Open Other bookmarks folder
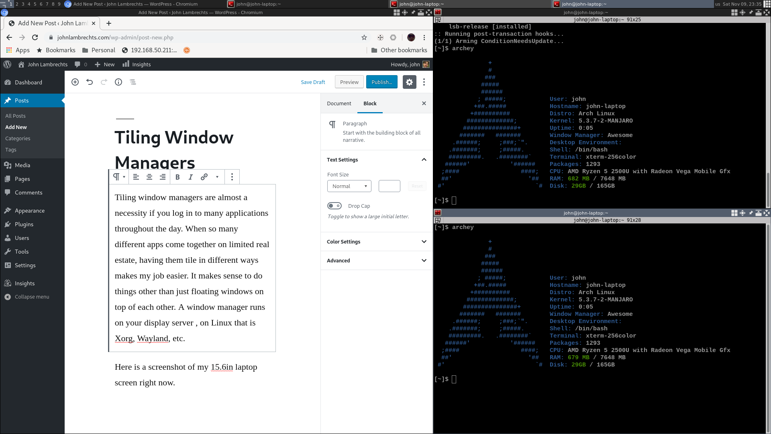The width and height of the screenshot is (771, 434). [399, 50]
